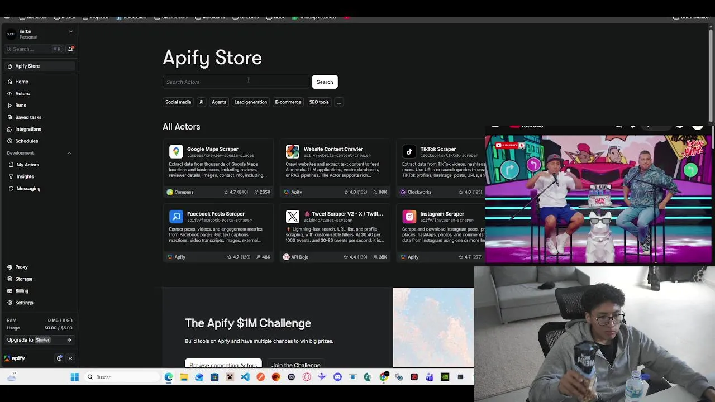
Task: Open Apify Store in the sidebar
Action: [39, 66]
